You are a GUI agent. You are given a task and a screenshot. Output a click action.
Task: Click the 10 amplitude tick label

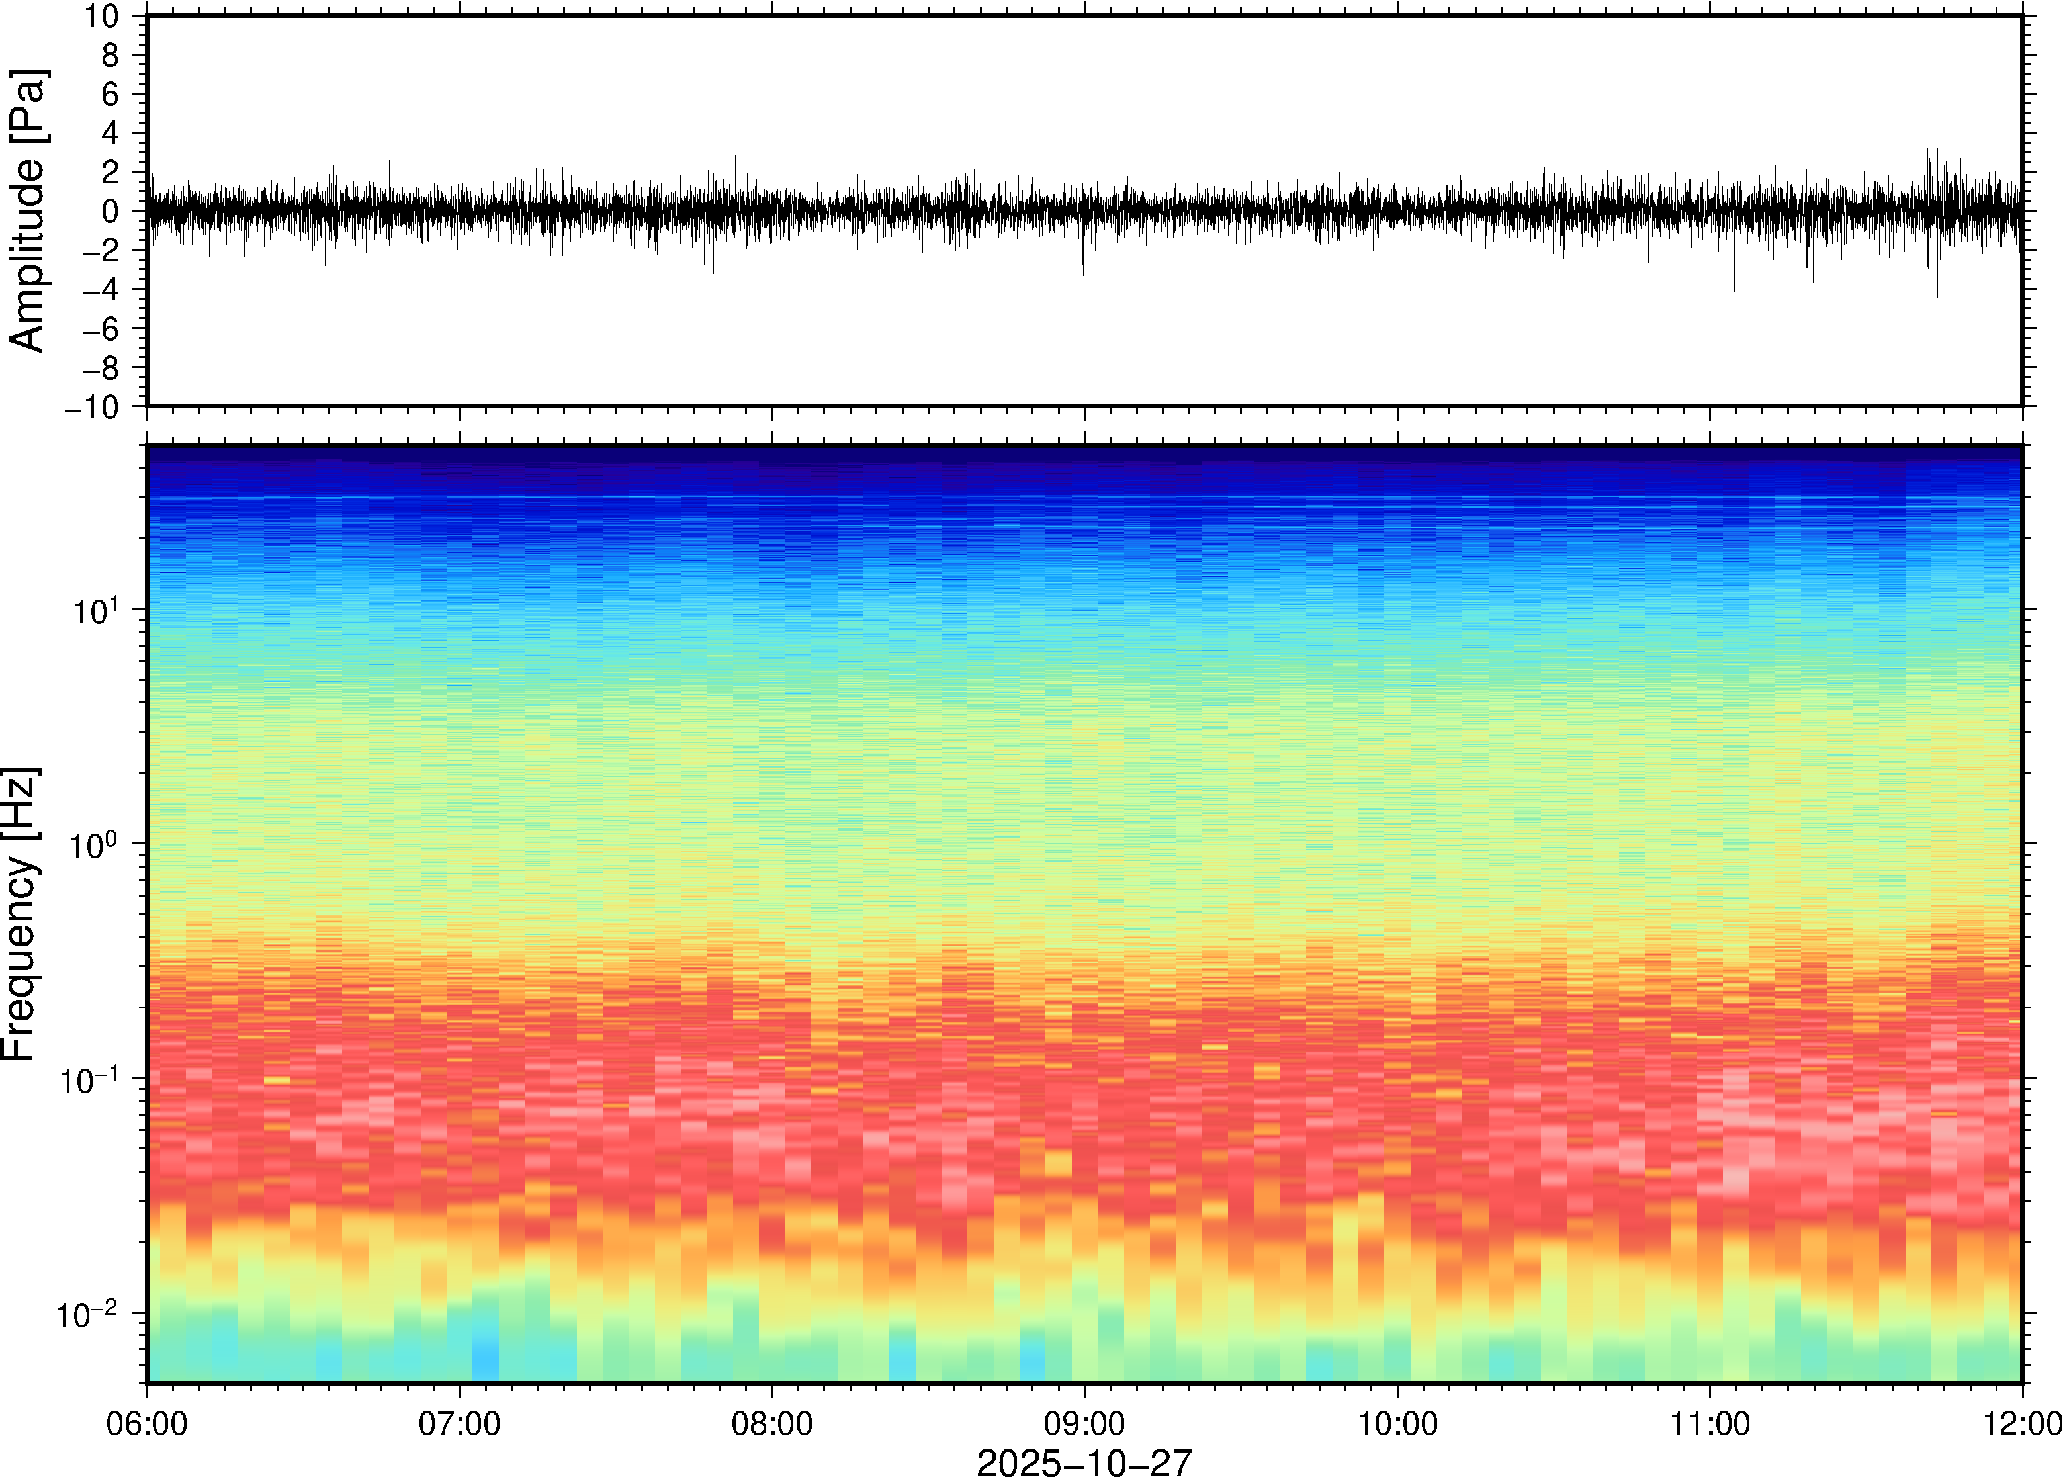pyautogui.click(x=102, y=17)
